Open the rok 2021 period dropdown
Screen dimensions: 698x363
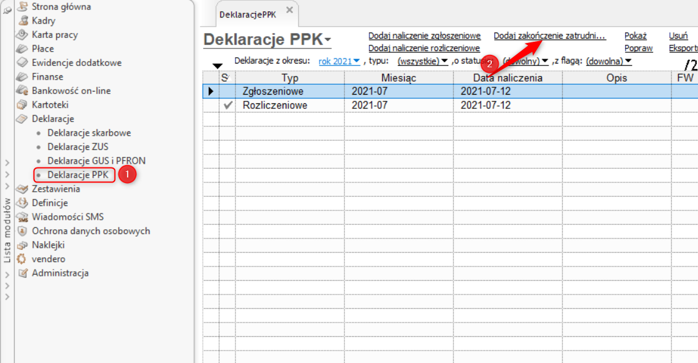point(339,61)
